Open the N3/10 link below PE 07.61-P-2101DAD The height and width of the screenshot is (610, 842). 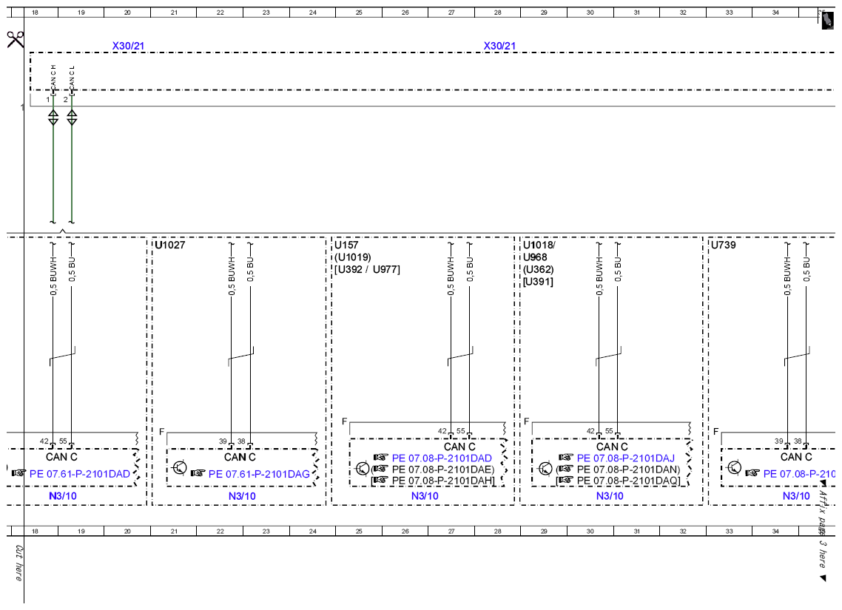tap(63, 496)
